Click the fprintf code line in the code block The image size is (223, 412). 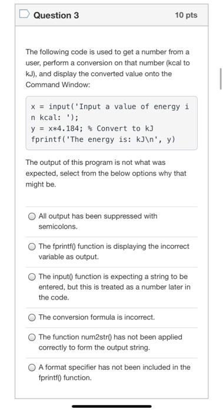click(x=103, y=139)
